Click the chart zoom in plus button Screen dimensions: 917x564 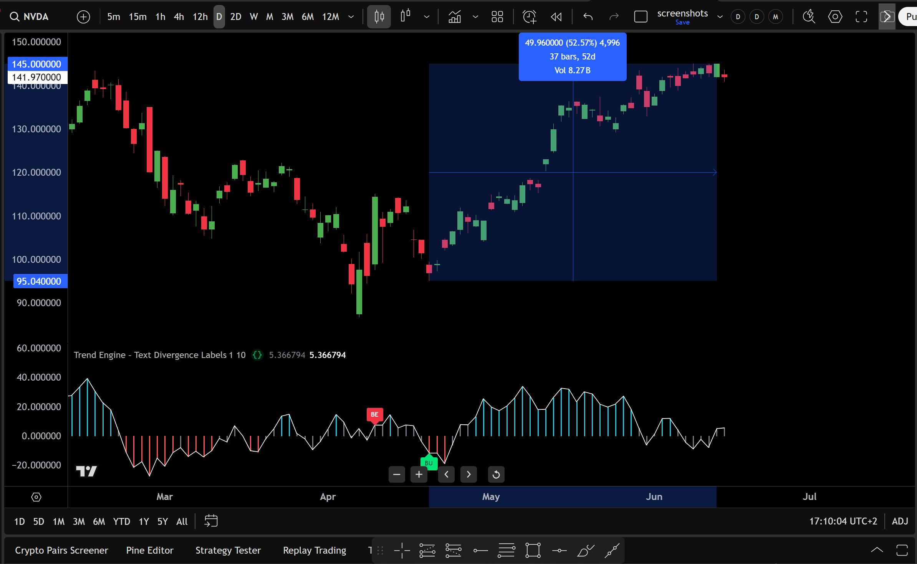click(419, 475)
